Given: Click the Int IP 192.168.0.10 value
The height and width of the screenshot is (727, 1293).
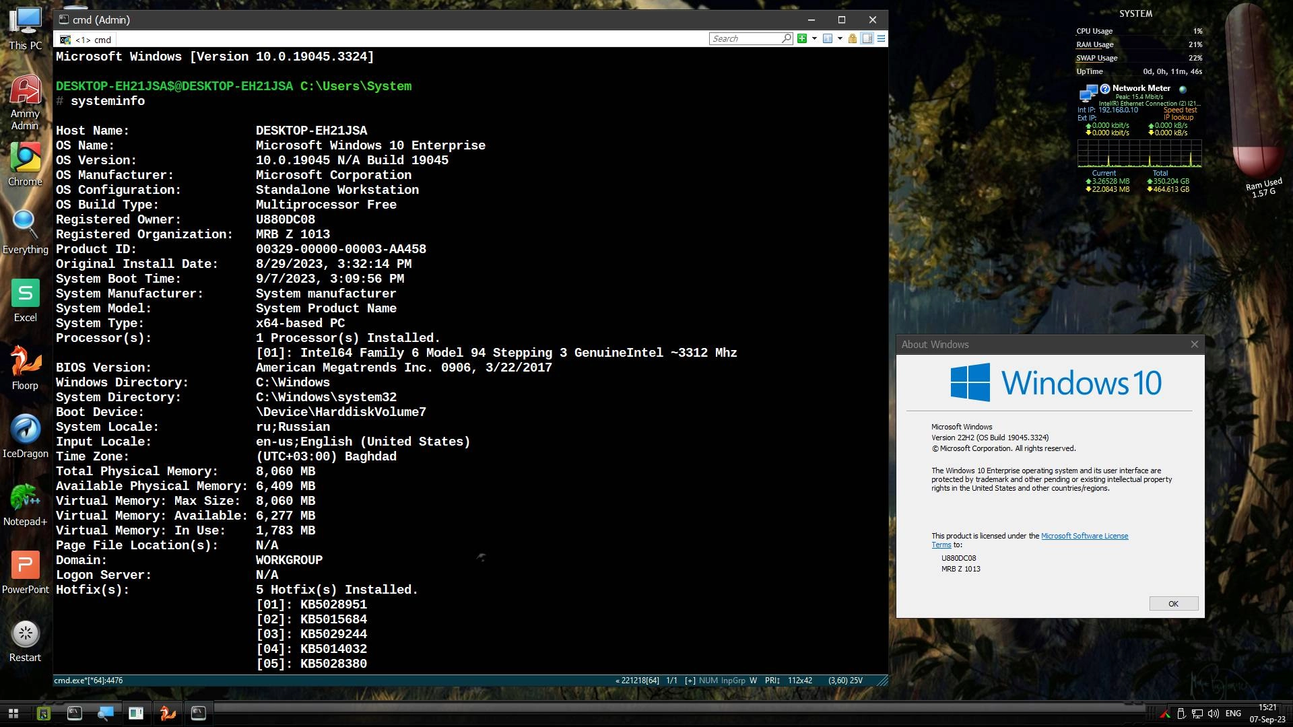Looking at the screenshot, I should pos(1118,110).
